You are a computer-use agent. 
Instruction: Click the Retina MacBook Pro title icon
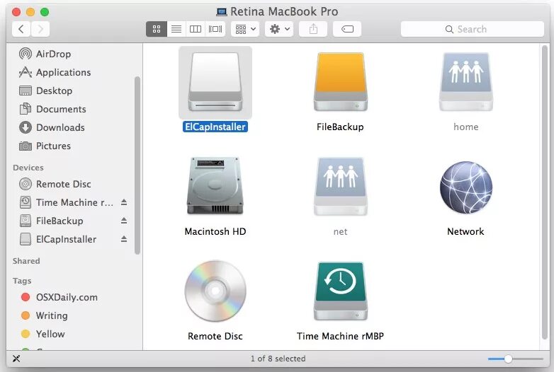tap(222, 12)
